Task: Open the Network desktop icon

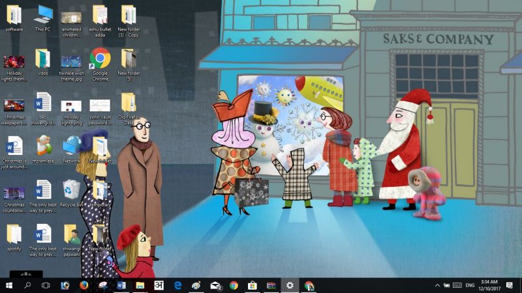Action: tap(71, 150)
